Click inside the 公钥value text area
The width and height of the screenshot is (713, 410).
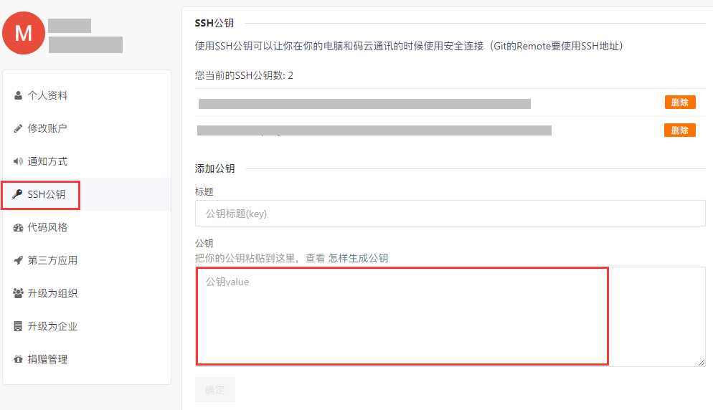tap(450, 316)
